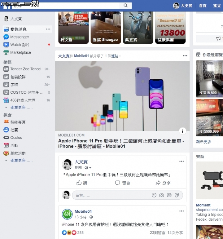Image resolution: width=223 pixels, height=239 pixels.
Task: Click 分享 share button on post
Action: tap(163, 183)
